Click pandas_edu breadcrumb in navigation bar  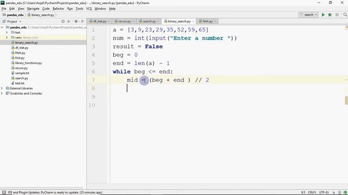(13, 15)
